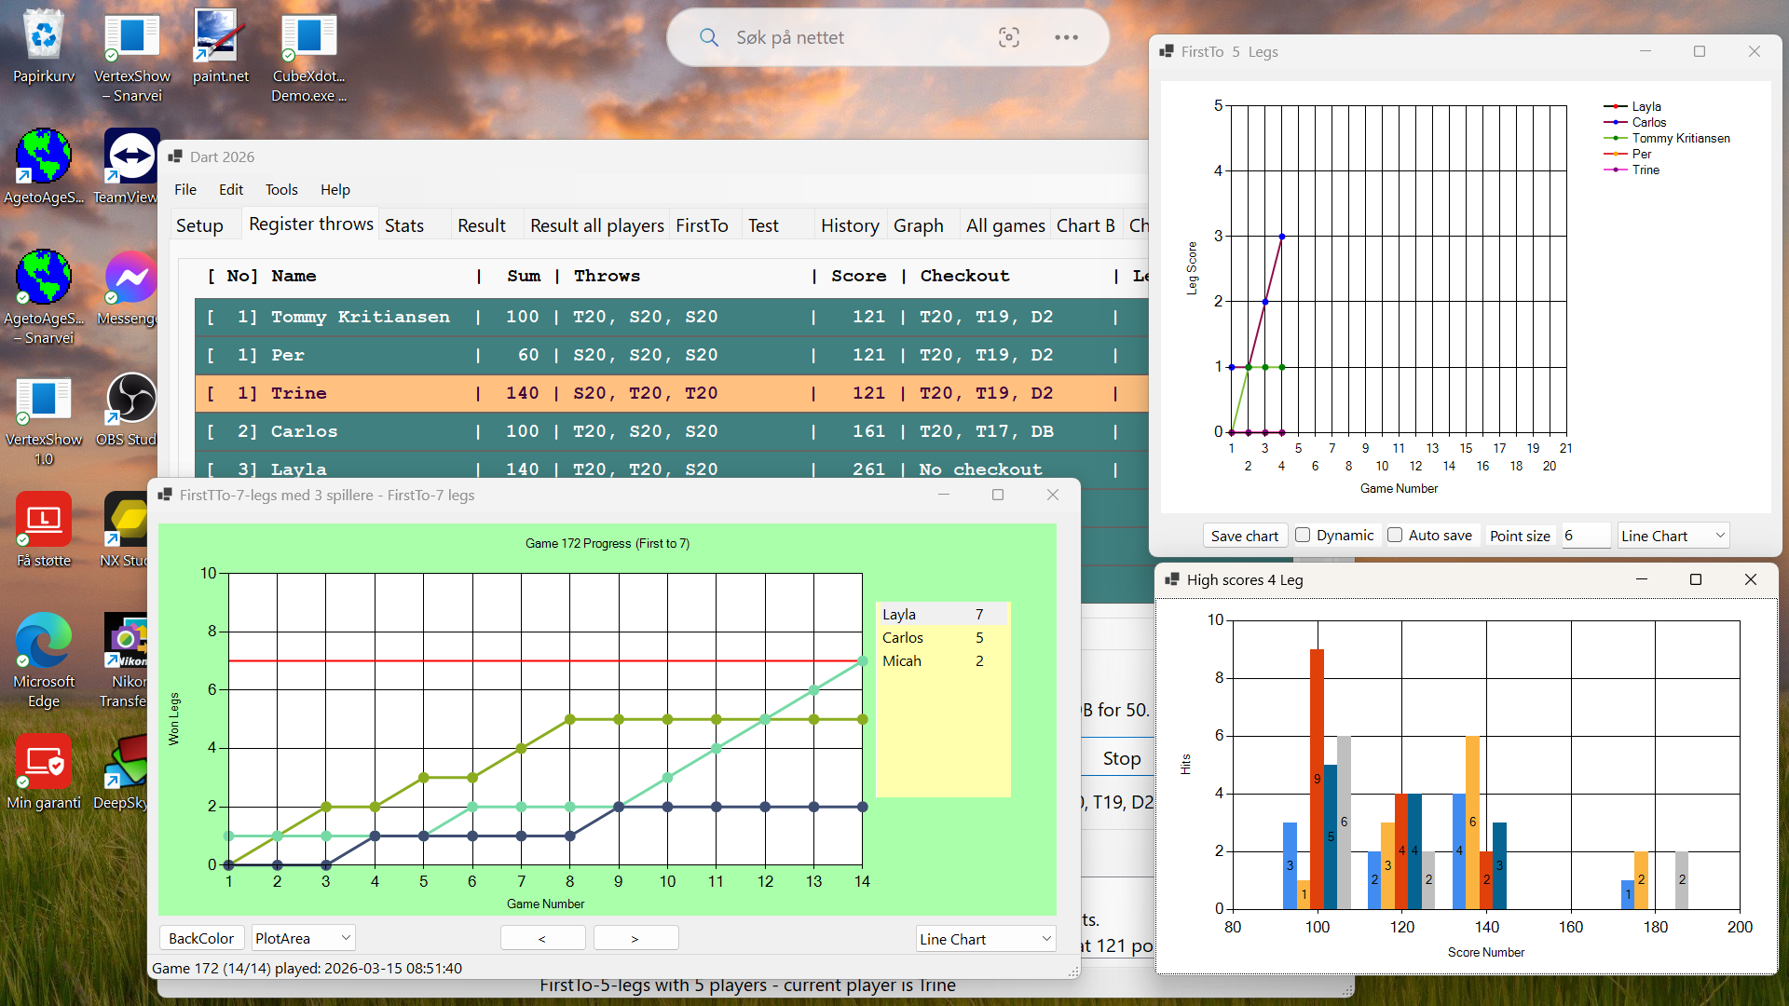Go to next game with > button

tap(635, 938)
